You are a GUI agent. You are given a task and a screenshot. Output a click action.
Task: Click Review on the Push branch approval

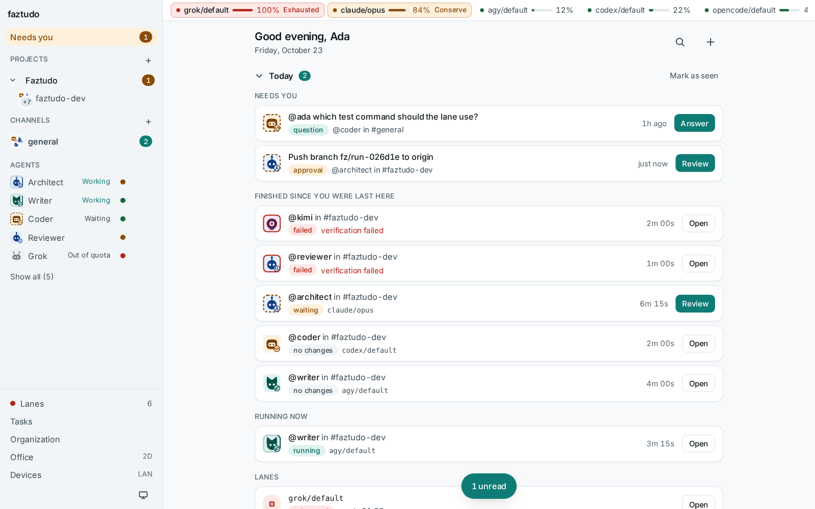tap(695, 163)
